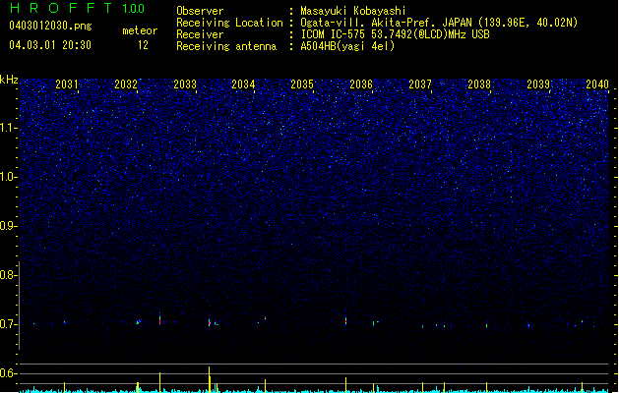Screen dimensions: 619x393
Task: Click the meteor count value 12
Action: click(143, 45)
